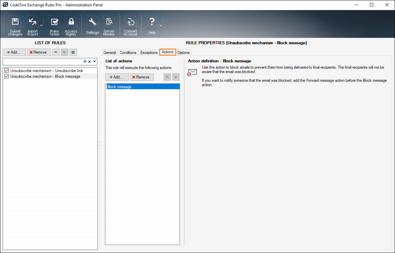Open the rules list options menu button
This screenshot has height=253, width=395.
tap(73, 52)
